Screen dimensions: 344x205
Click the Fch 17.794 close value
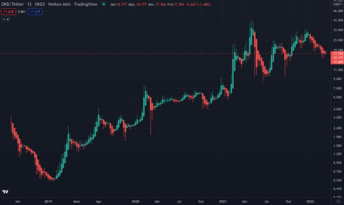click(x=176, y=4)
